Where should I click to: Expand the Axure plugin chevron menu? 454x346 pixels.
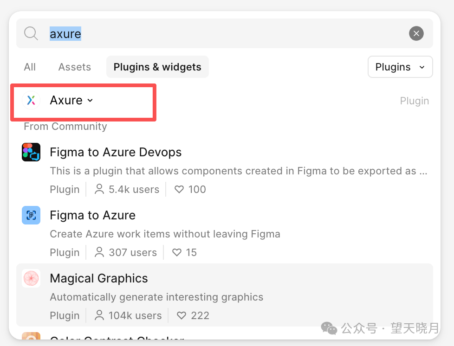[90, 100]
